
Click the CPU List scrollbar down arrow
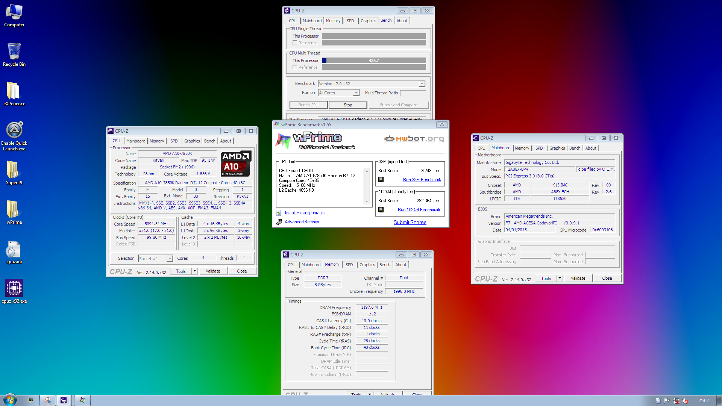point(367,201)
